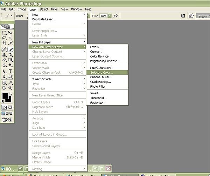Open the foreground color picker
This screenshot has height=176, width=210.
click(x=5, y=96)
